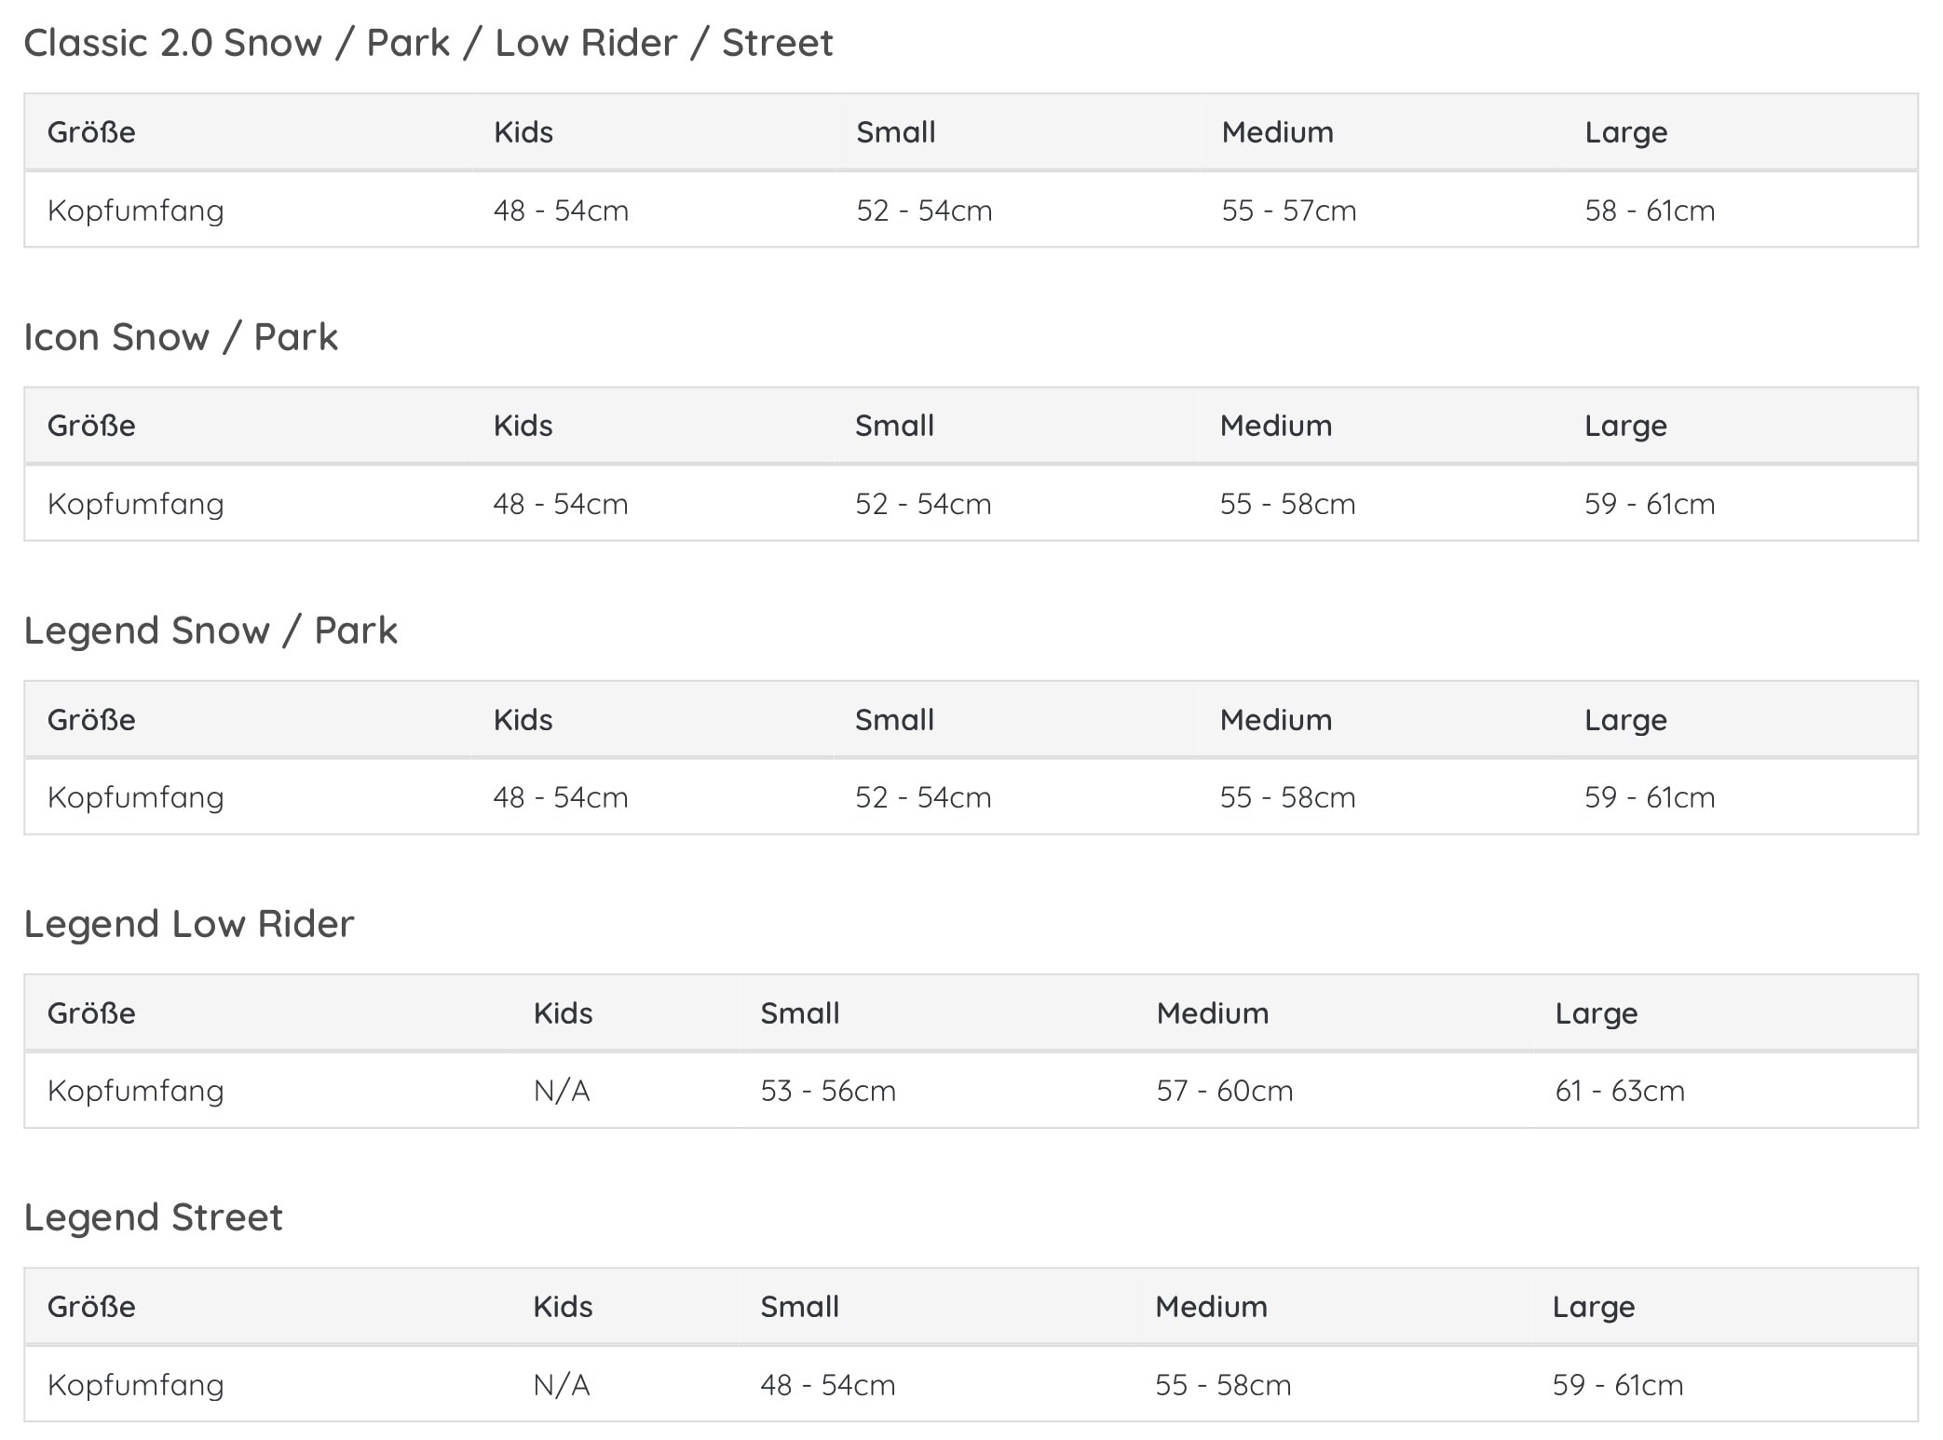Screen dimensions: 1943x1440
Task: Click the Icon Snow Large value 59 - 61cm
Action: pos(1650,504)
